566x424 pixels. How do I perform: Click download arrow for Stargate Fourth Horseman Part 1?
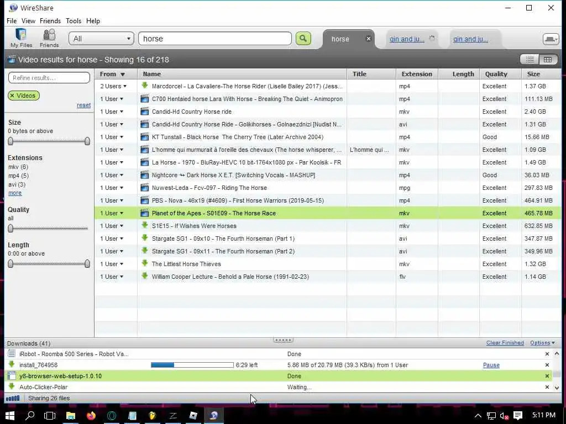click(145, 238)
